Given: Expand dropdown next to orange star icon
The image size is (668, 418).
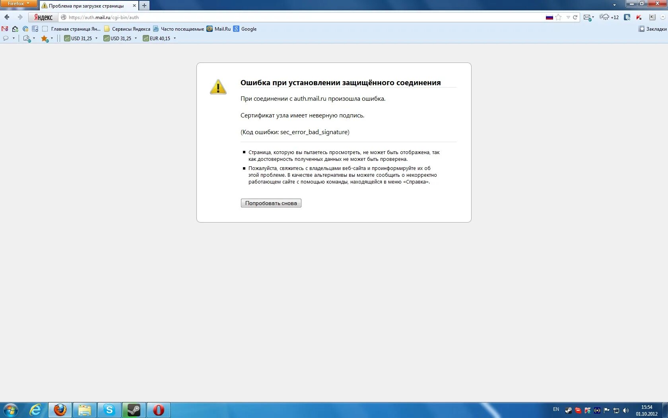Looking at the screenshot, I should click(x=52, y=38).
